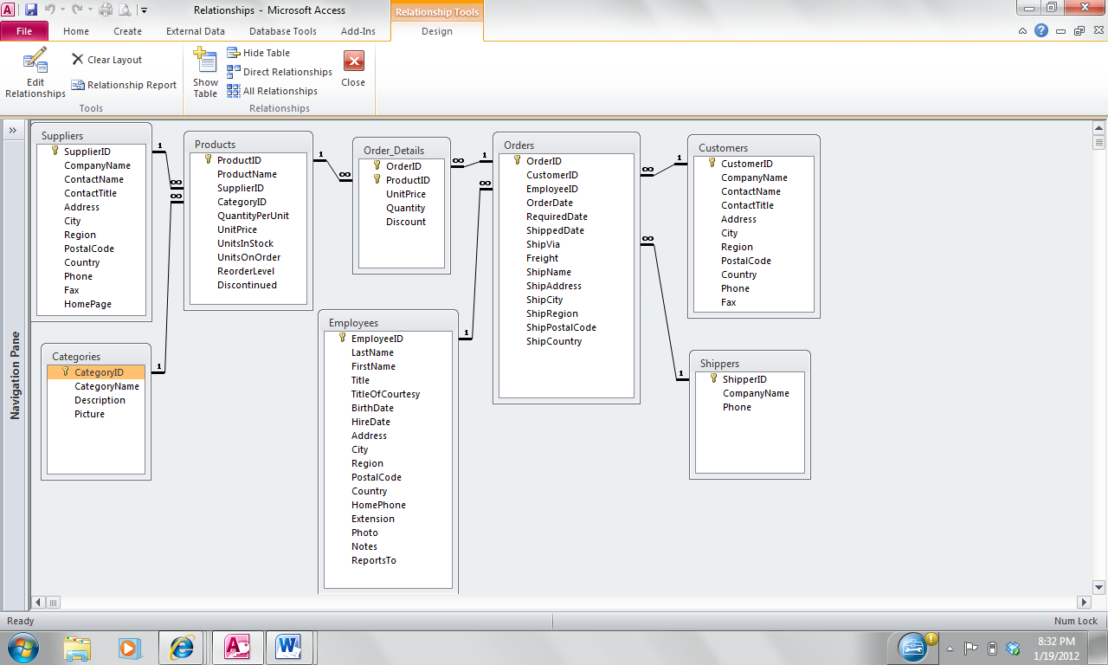The image size is (1108, 665).
Task: Select the Design tab under Relationship Tools
Action: (437, 31)
